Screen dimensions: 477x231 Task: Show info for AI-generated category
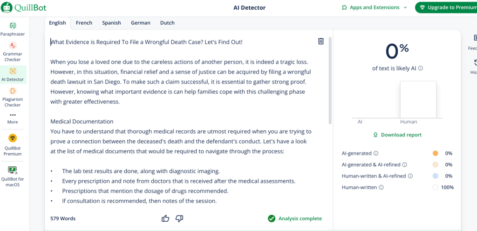376,153
